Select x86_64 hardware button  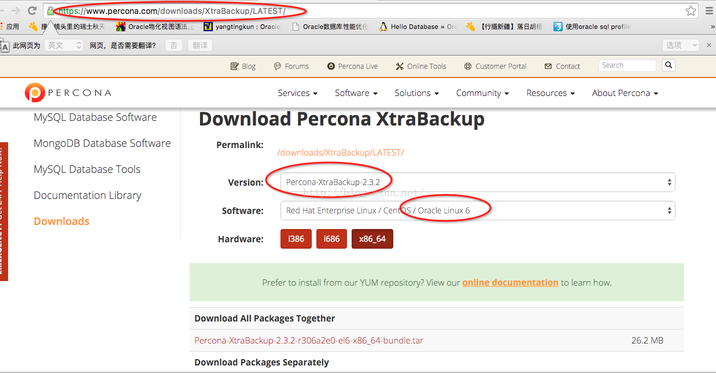(x=372, y=239)
